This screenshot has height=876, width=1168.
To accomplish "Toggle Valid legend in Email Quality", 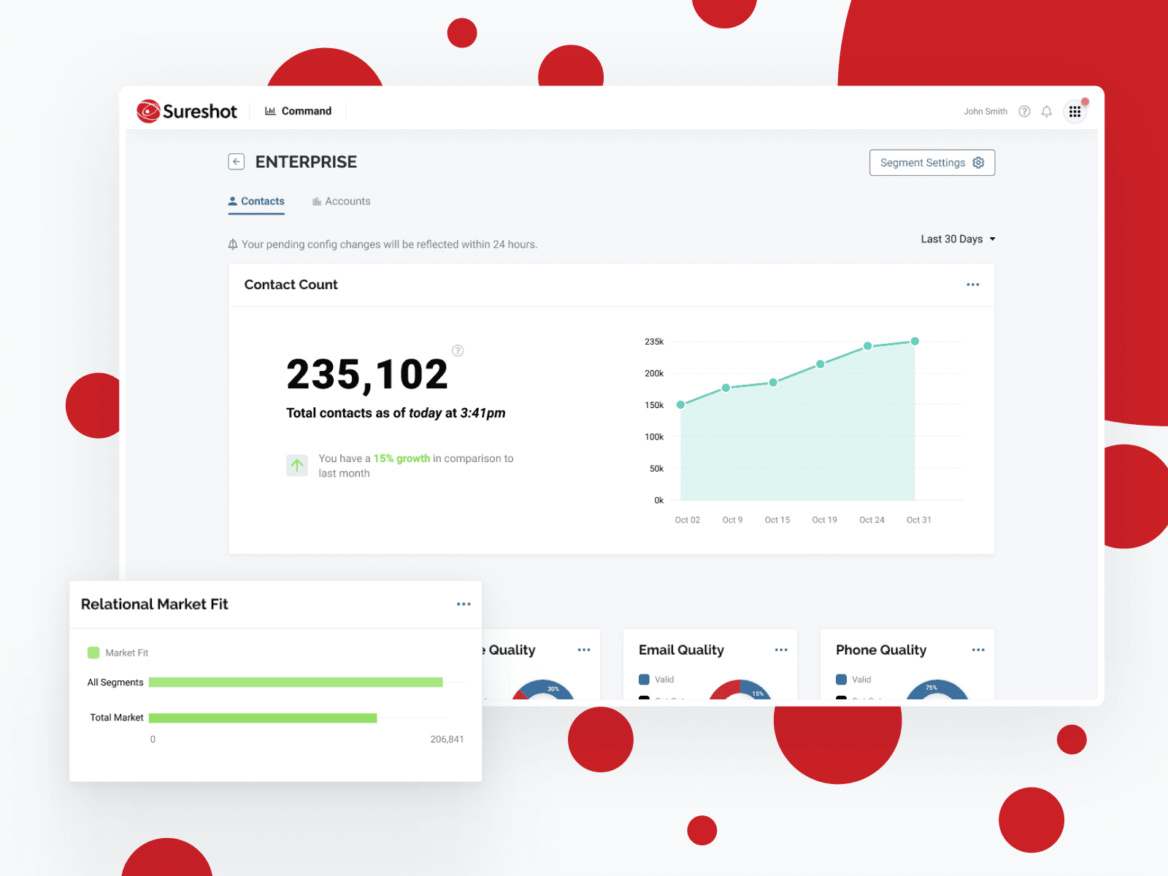I will coord(656,680).
